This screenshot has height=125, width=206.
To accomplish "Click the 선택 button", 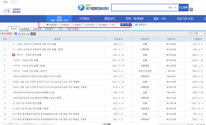I will pos(33,34).
